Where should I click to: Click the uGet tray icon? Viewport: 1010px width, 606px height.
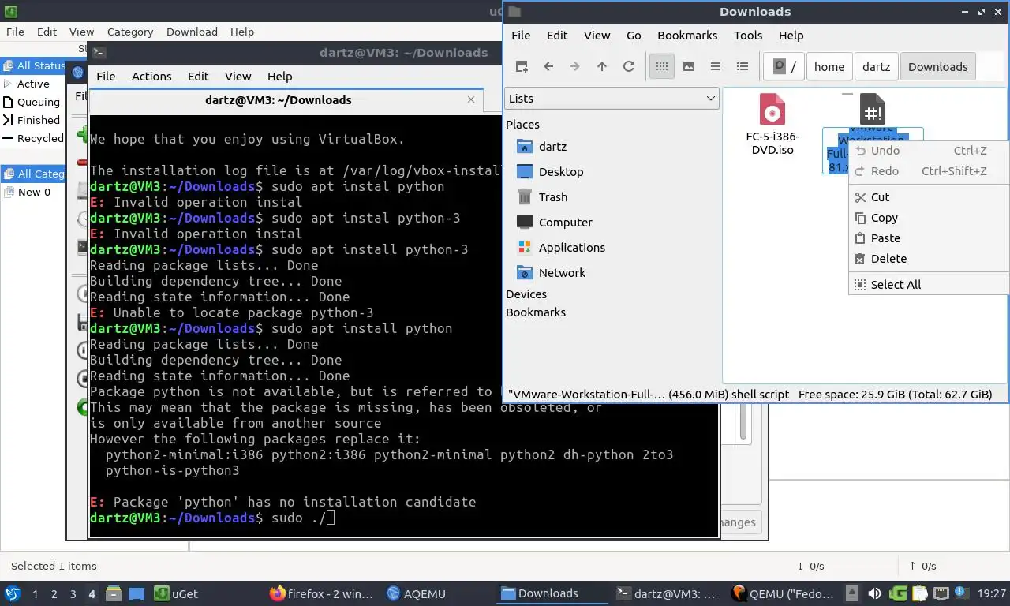897,593
